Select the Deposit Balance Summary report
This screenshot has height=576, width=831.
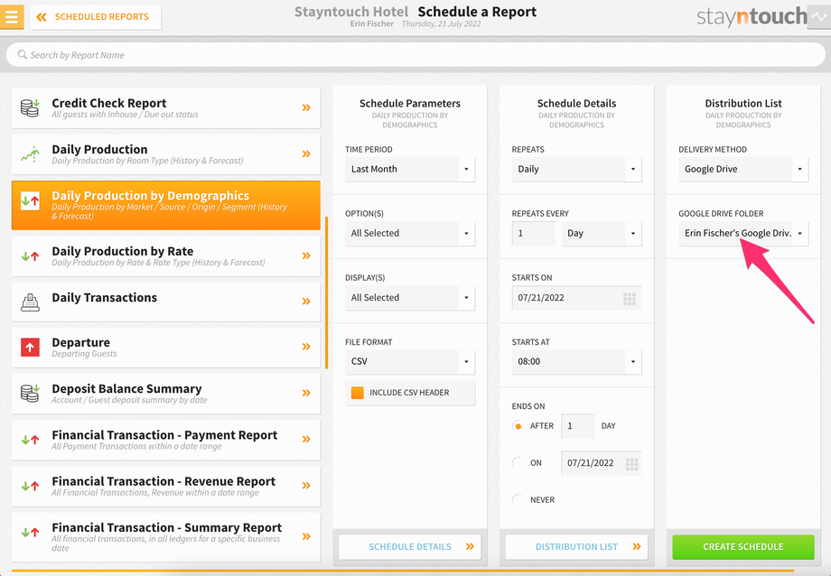point(166,394)
